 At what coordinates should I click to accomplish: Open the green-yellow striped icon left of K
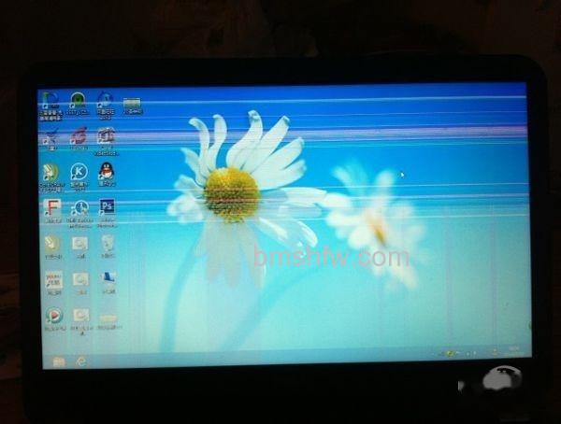51,173
